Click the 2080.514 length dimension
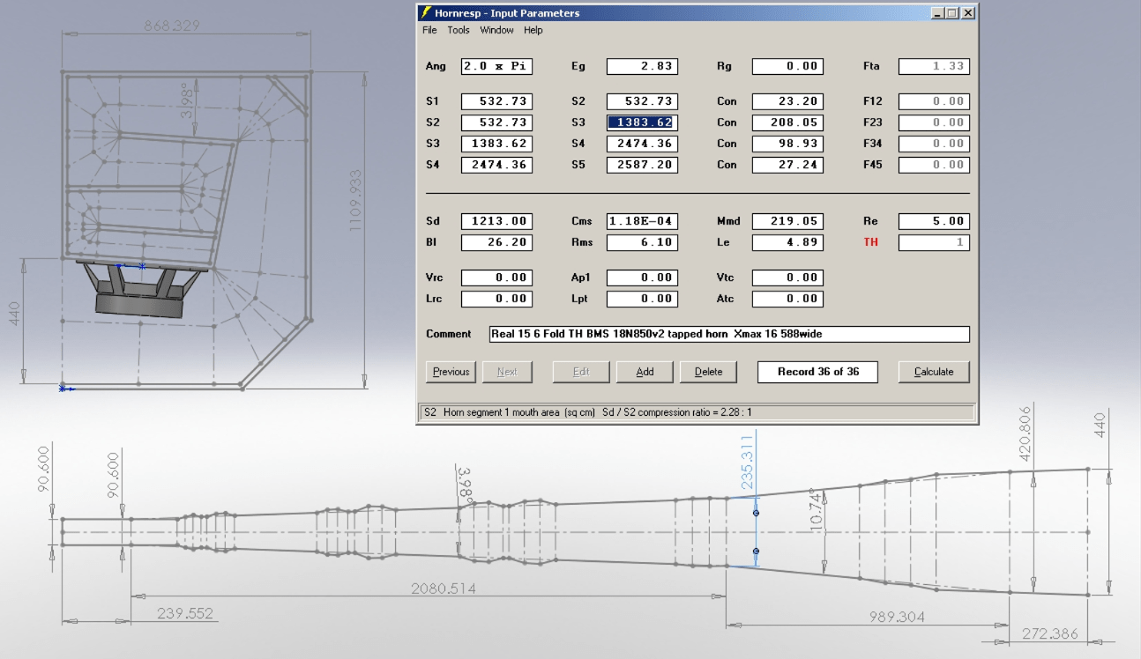The width and height of the screenshot is (1141, 659). 444,588
